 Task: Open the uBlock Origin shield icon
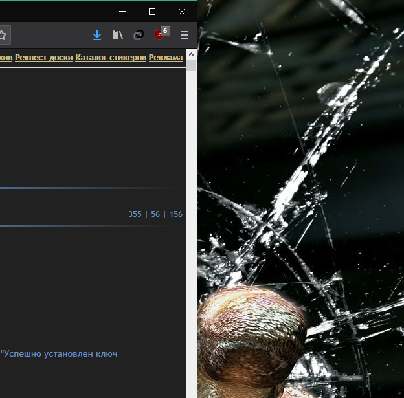[161, 34]
